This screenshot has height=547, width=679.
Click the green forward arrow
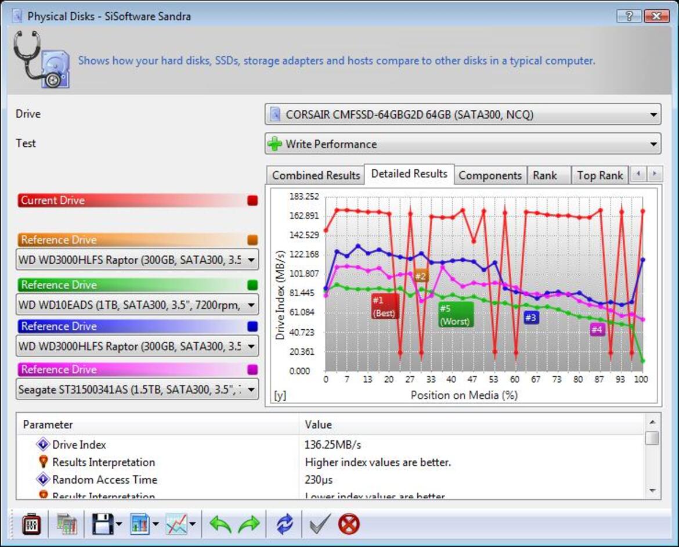tap(249, 525)
